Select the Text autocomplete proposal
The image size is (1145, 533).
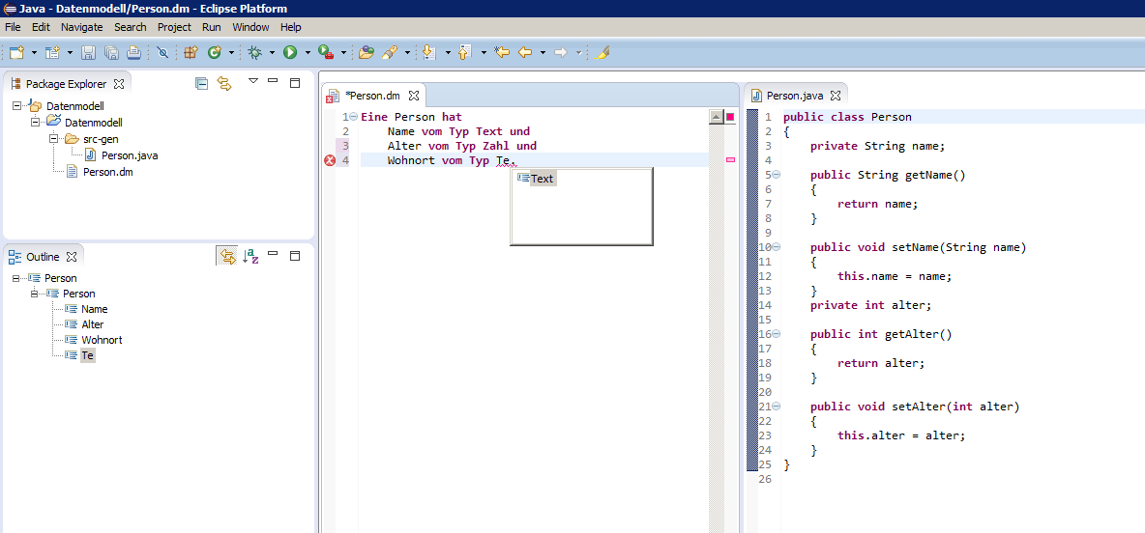[x=542, y=179]
